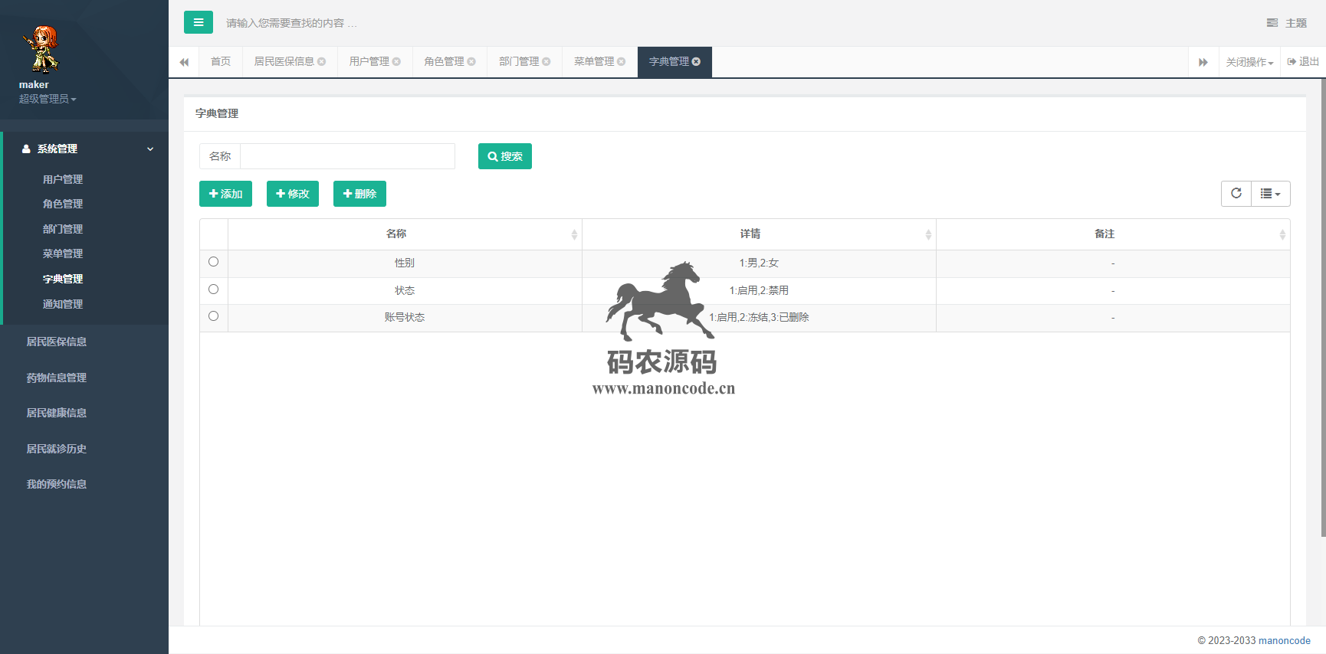Click the page vertical scrollbar
Viewport: 1326px width, 654px height.
point(1323,306)
